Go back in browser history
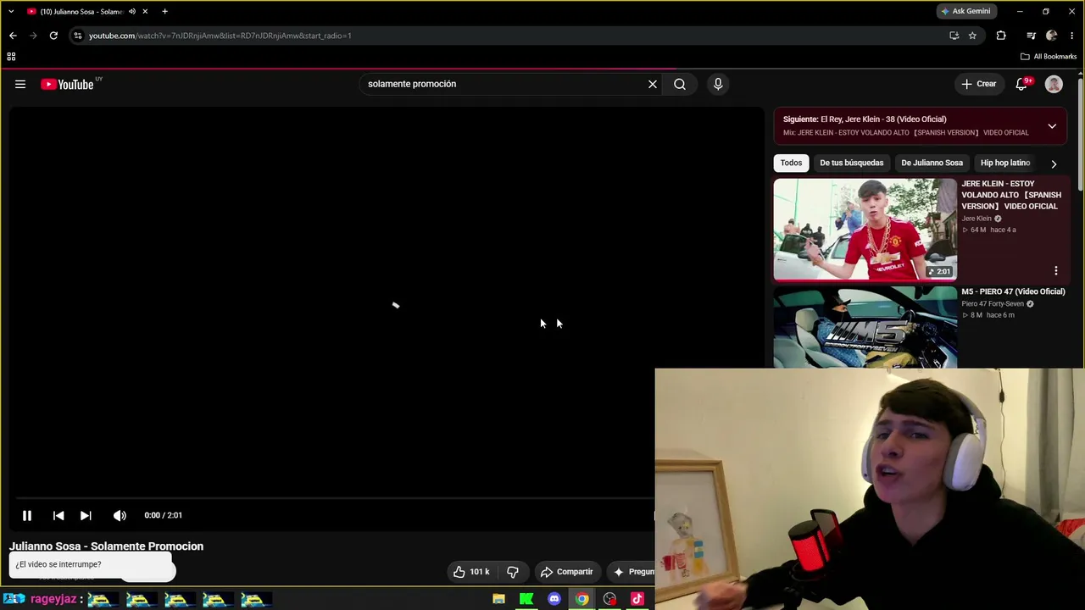 point(13,36)
